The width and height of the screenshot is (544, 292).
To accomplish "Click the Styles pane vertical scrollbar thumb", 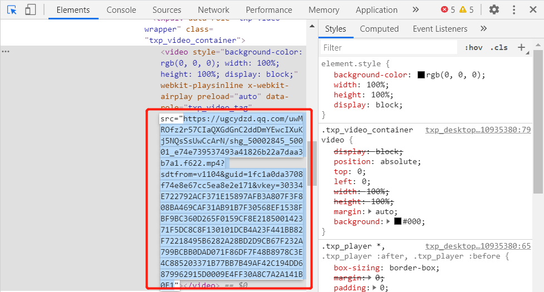I will click(x=538, y=122).
